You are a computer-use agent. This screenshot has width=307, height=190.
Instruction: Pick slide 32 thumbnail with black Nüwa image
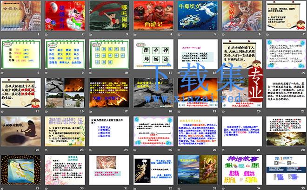click(x=153, y=170)
